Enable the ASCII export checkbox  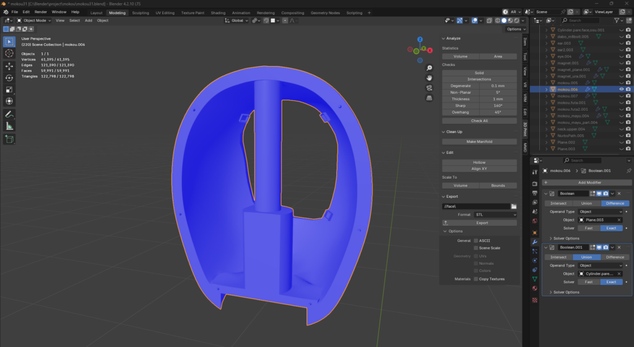[x=475, y=241]
